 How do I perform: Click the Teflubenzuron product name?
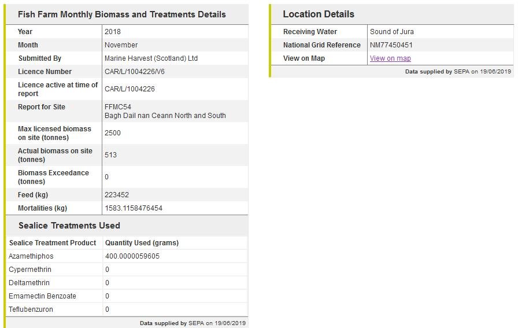pos(31,309)
